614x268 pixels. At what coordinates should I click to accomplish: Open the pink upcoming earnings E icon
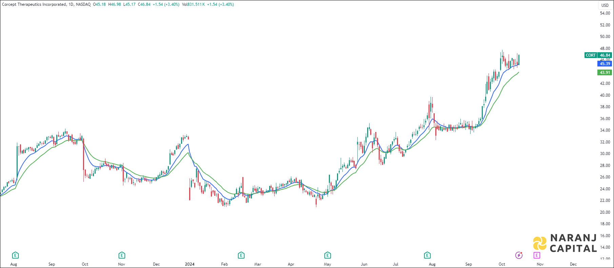537,255
